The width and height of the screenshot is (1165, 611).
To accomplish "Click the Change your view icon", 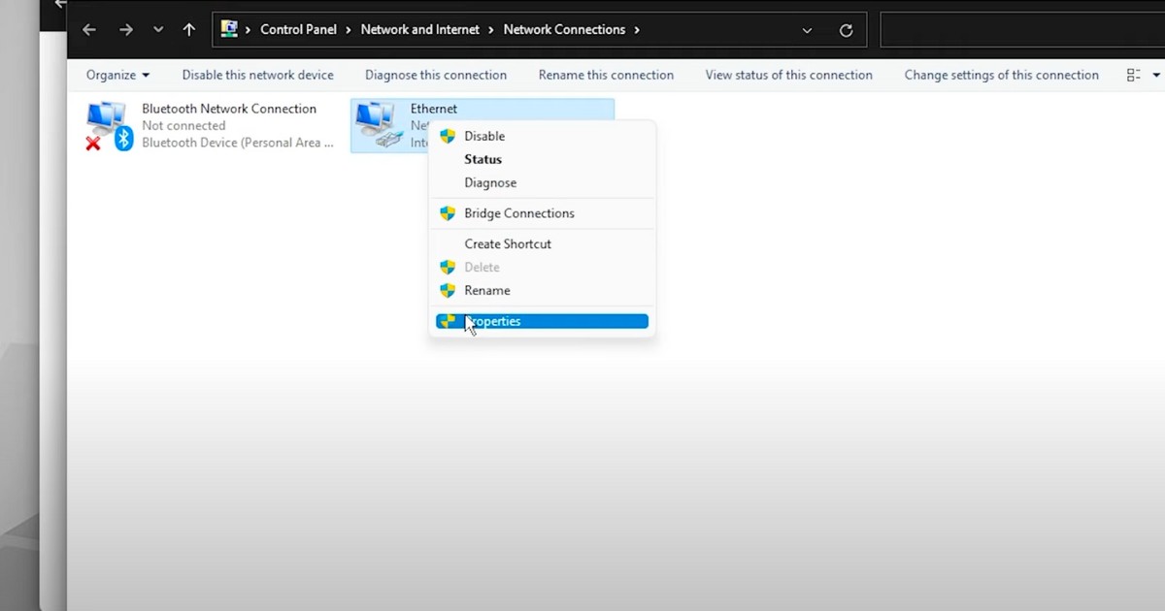I will [x=1133, y=75].
